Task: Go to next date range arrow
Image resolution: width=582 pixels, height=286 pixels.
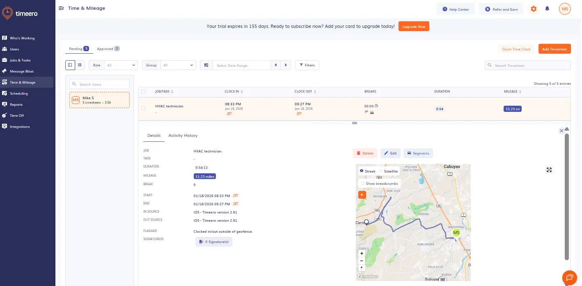Action: 286,65
